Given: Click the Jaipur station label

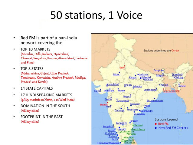Looking at the screenshot, I should 116,74.
